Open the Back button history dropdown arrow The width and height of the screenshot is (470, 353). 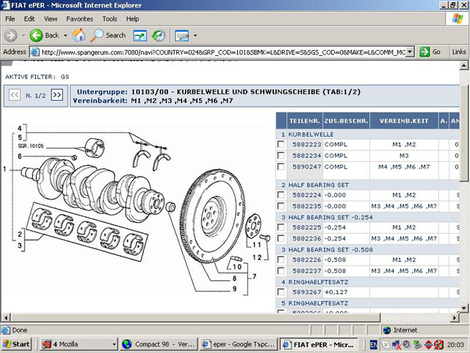[65, 35]
